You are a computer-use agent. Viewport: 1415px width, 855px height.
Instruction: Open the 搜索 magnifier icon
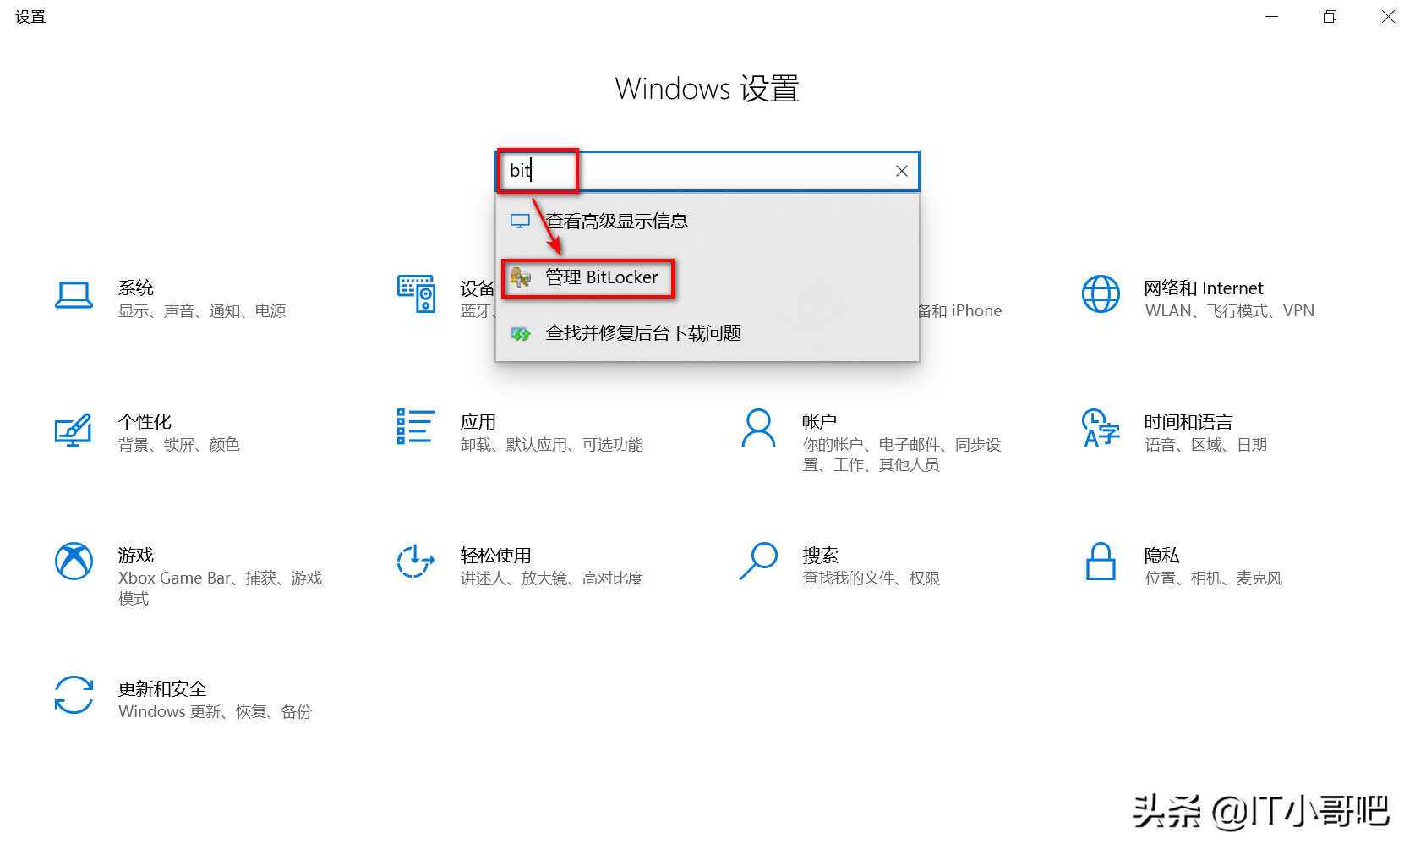[x=758, y=562]
